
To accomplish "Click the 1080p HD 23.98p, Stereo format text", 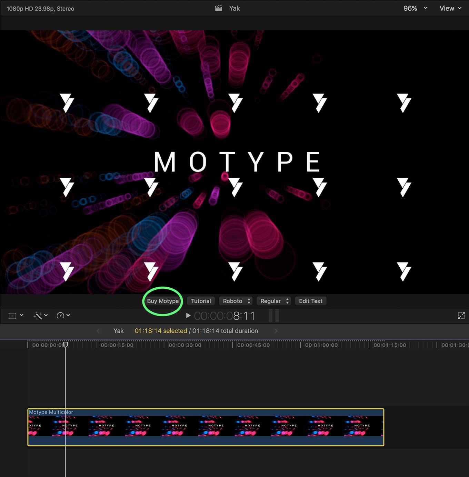I will coord(40,9).
